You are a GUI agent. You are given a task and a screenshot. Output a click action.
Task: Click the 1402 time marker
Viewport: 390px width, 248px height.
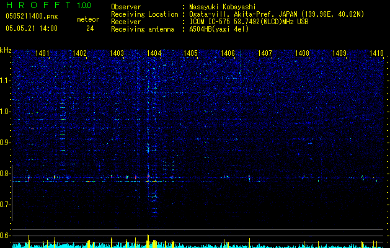coord(79,53)
